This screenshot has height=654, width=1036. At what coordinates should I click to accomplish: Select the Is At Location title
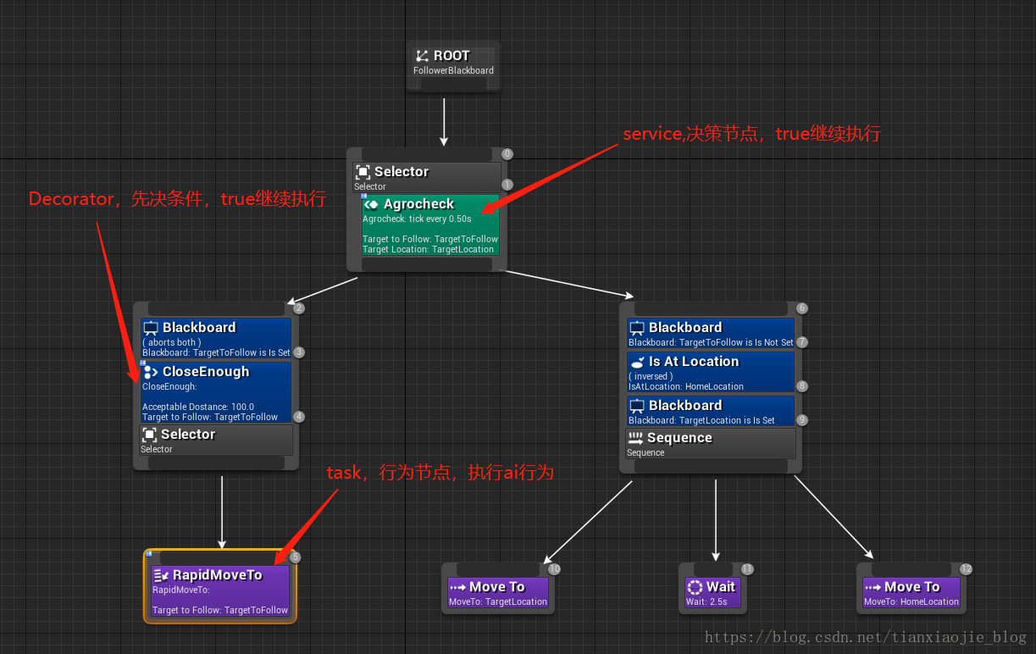click(x=694, y=362)
